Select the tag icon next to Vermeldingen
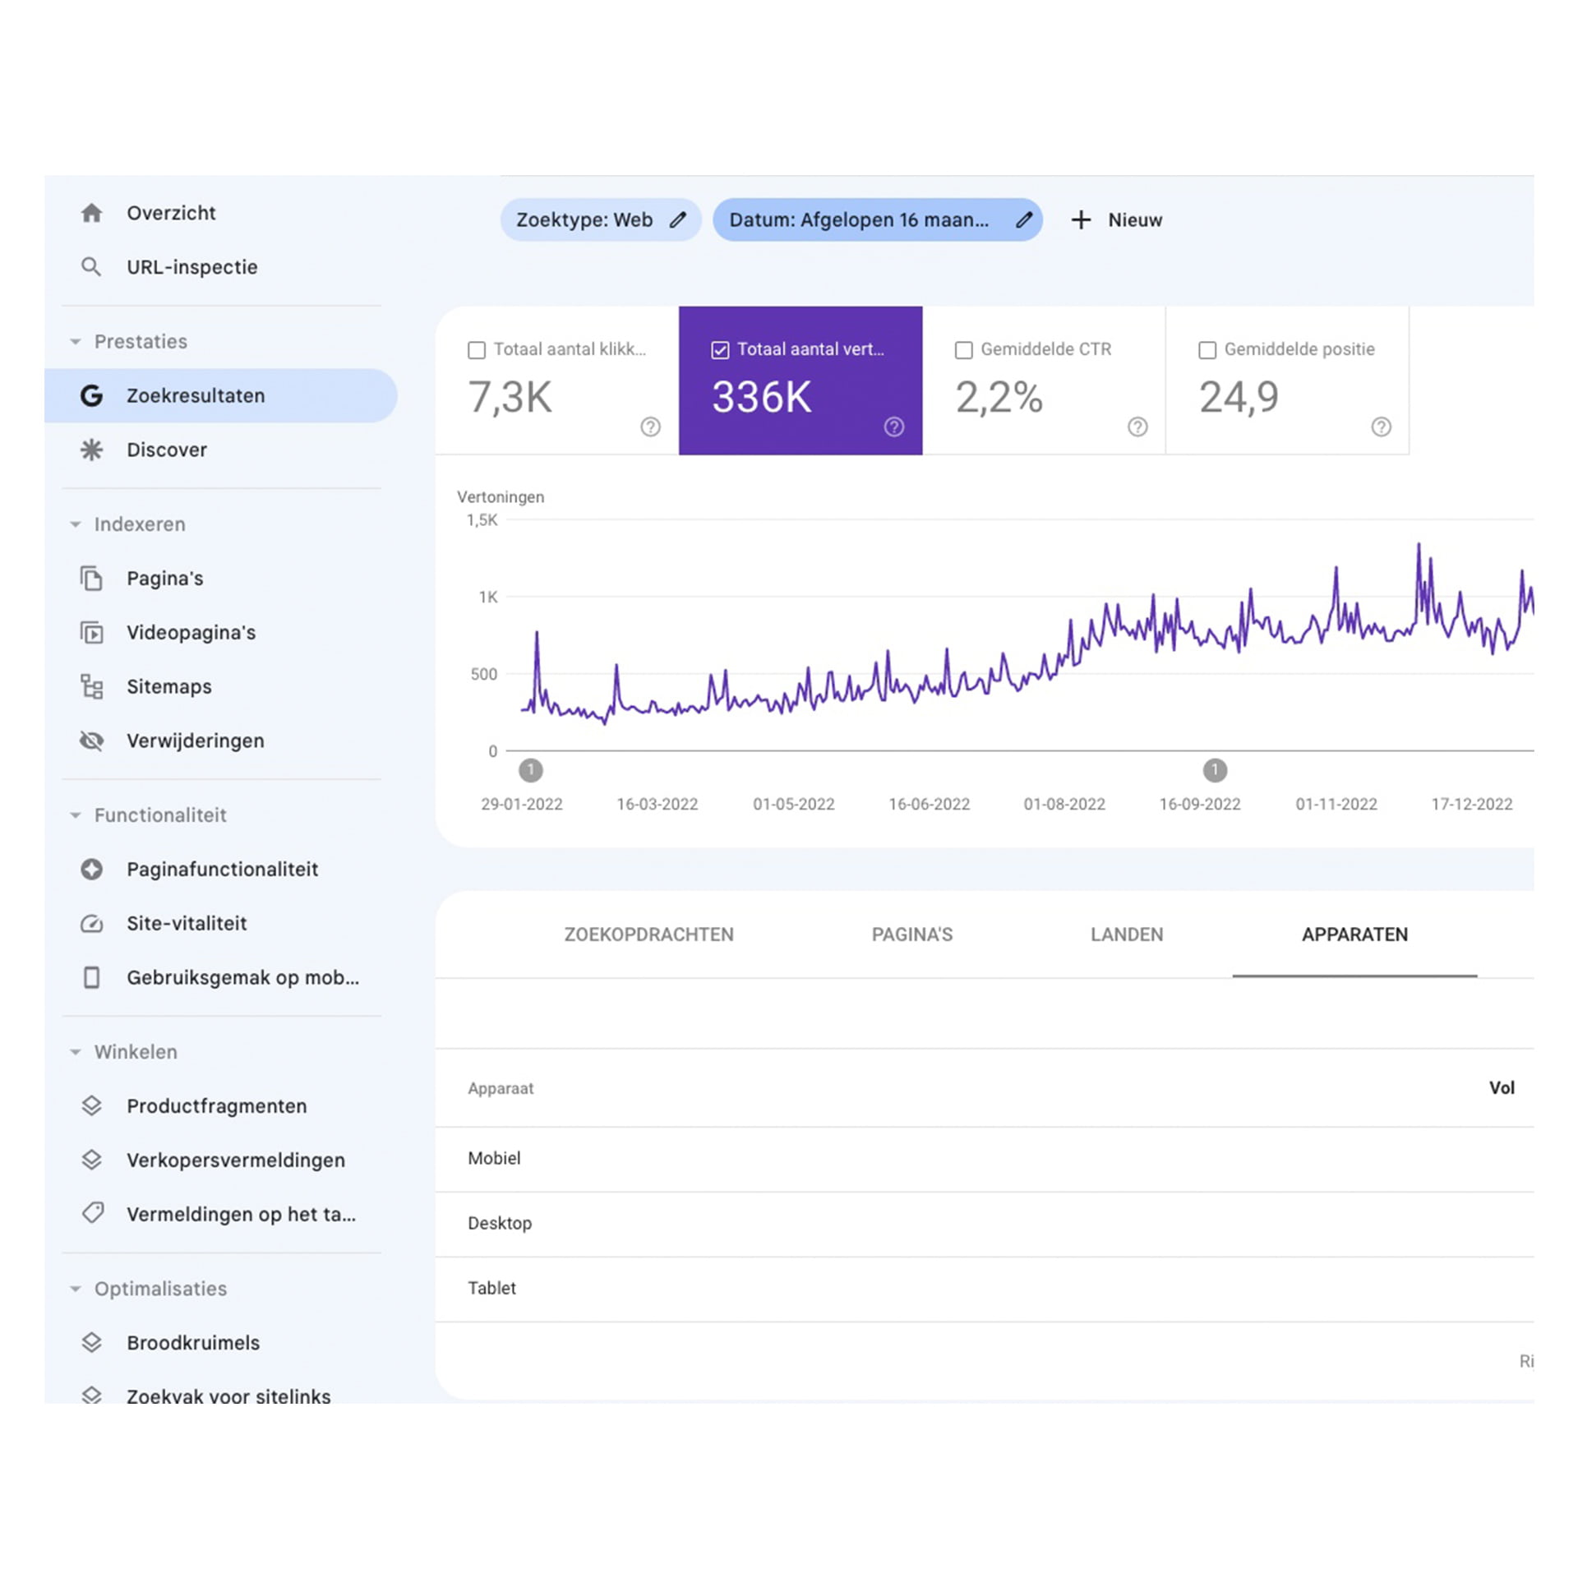Screen dimensions: 1578x1578 92,1213
